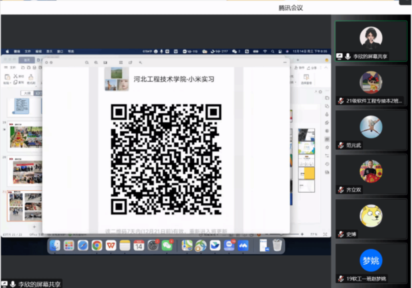Open the Trash in the dock

(x=277, y=245)
